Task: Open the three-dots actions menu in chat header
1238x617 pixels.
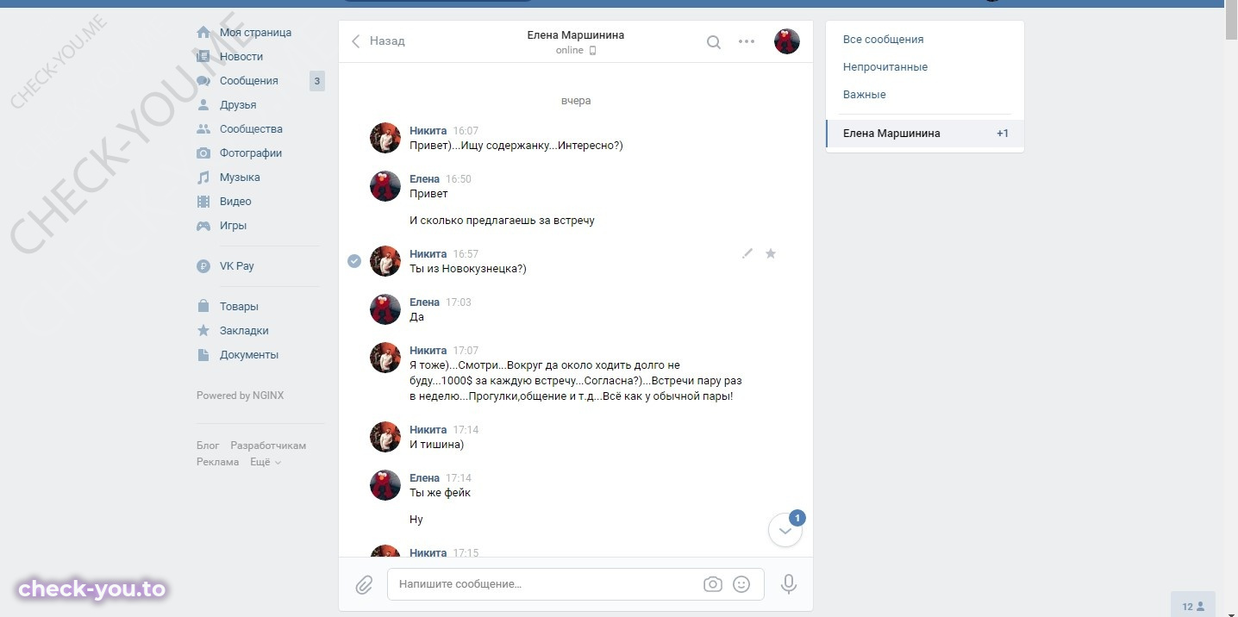Action: tap(747, 41)
